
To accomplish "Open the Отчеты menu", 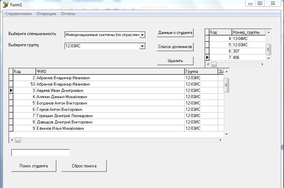I will (68, 14).
